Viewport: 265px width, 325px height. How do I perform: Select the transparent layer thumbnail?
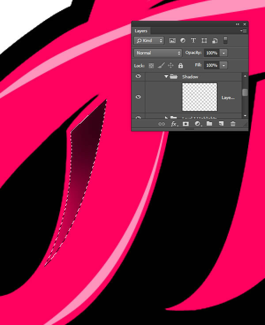[x=200, y=97]
